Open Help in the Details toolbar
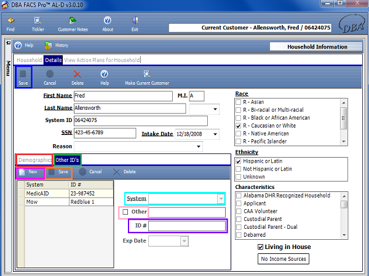Image resolution: width=369 pixels, height=276 pixels. coord(105,78)
